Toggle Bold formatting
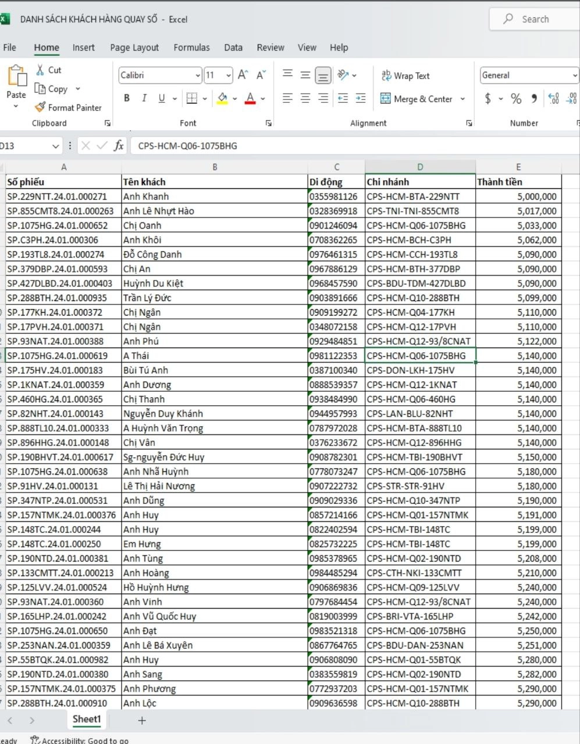Viewport: 580px width, 744px height. 127,99
